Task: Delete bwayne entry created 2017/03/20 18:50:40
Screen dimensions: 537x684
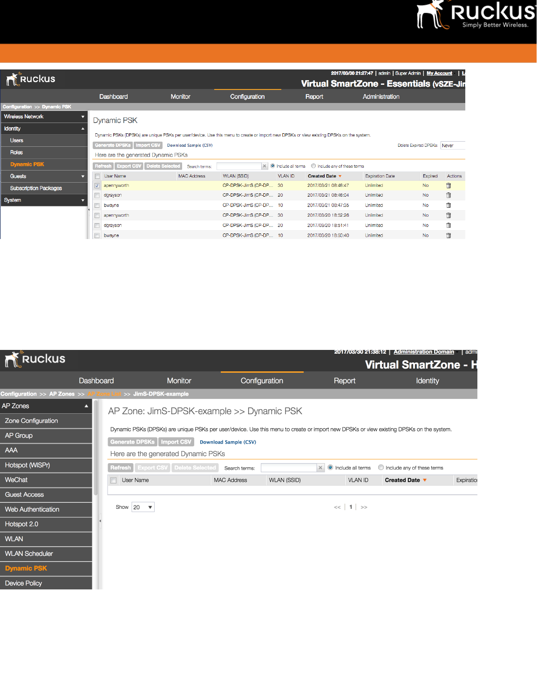Action: 449,235
